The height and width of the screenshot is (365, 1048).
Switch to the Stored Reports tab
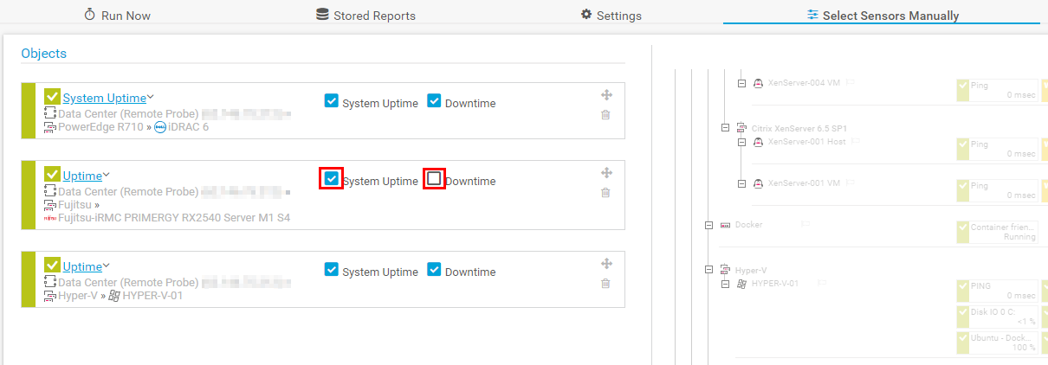(366, 16)
